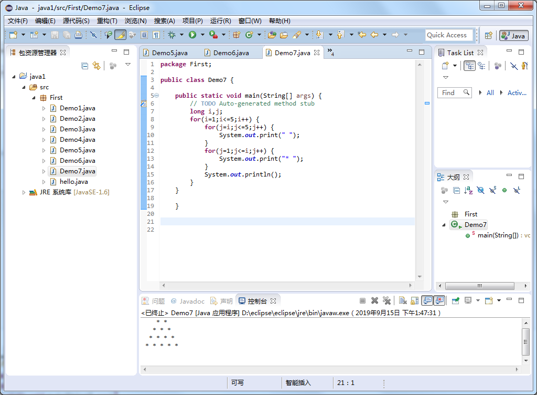Viewport: 537px width, 395px height.
Task: Click the Print toolbar icon
Action: click(79, 35)
